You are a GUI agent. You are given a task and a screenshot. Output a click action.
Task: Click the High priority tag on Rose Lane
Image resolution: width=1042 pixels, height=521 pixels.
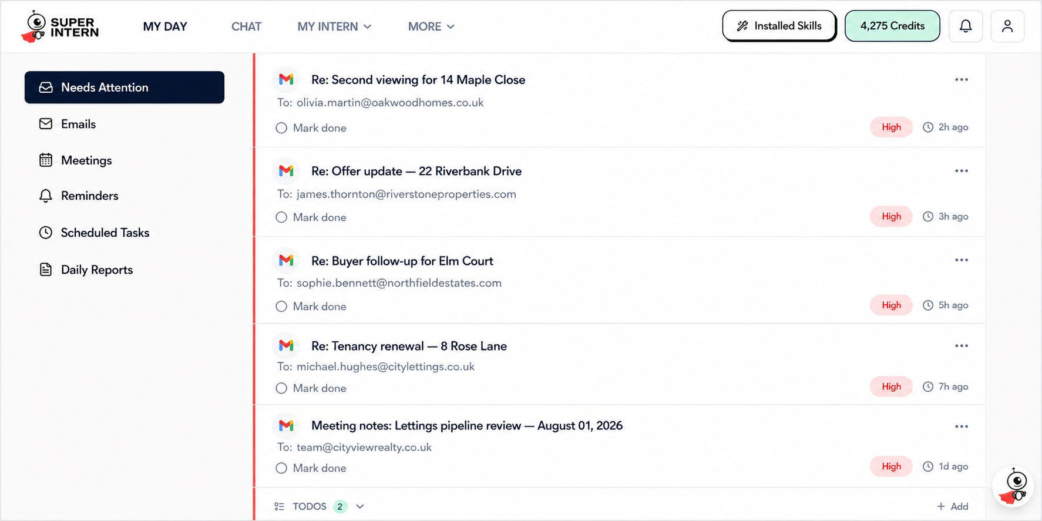click(x=891, y=386)
